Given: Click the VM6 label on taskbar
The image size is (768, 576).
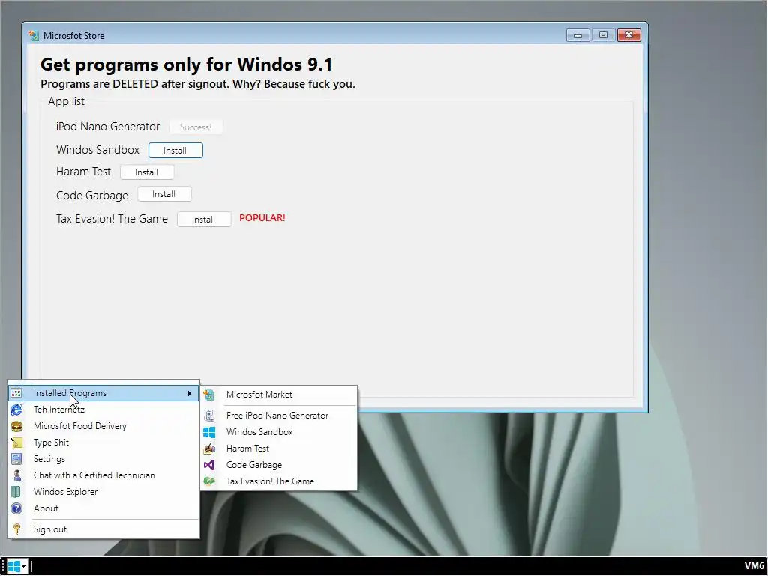Looking at the screenshot, I should tap(754, 567).
